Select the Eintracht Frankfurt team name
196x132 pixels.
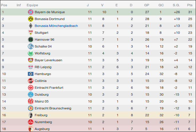pos(49,88)
